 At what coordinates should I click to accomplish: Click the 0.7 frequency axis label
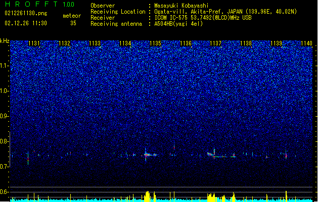click(4, 167)
